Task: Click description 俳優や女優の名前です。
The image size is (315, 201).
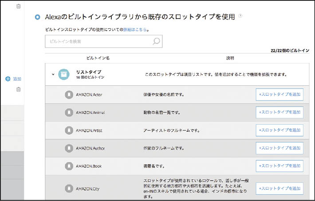Action: 164,95
